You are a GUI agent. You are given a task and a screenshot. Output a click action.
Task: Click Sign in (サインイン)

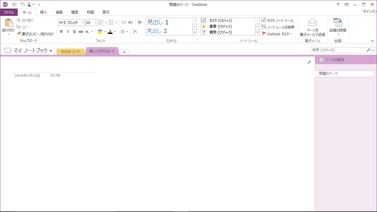(x=370, y=11)
